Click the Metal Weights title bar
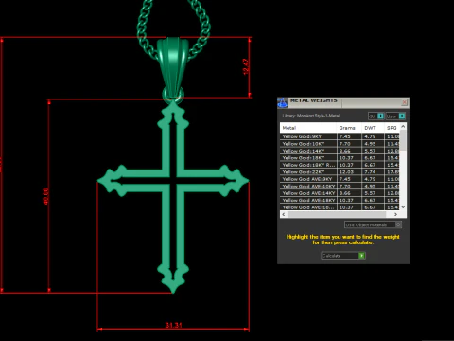This screenshot has height=341, width=454. click(x=343, y=102)
